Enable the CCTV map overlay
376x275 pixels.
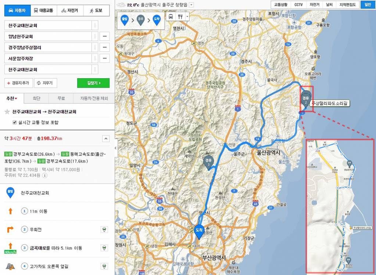[298, 5]
